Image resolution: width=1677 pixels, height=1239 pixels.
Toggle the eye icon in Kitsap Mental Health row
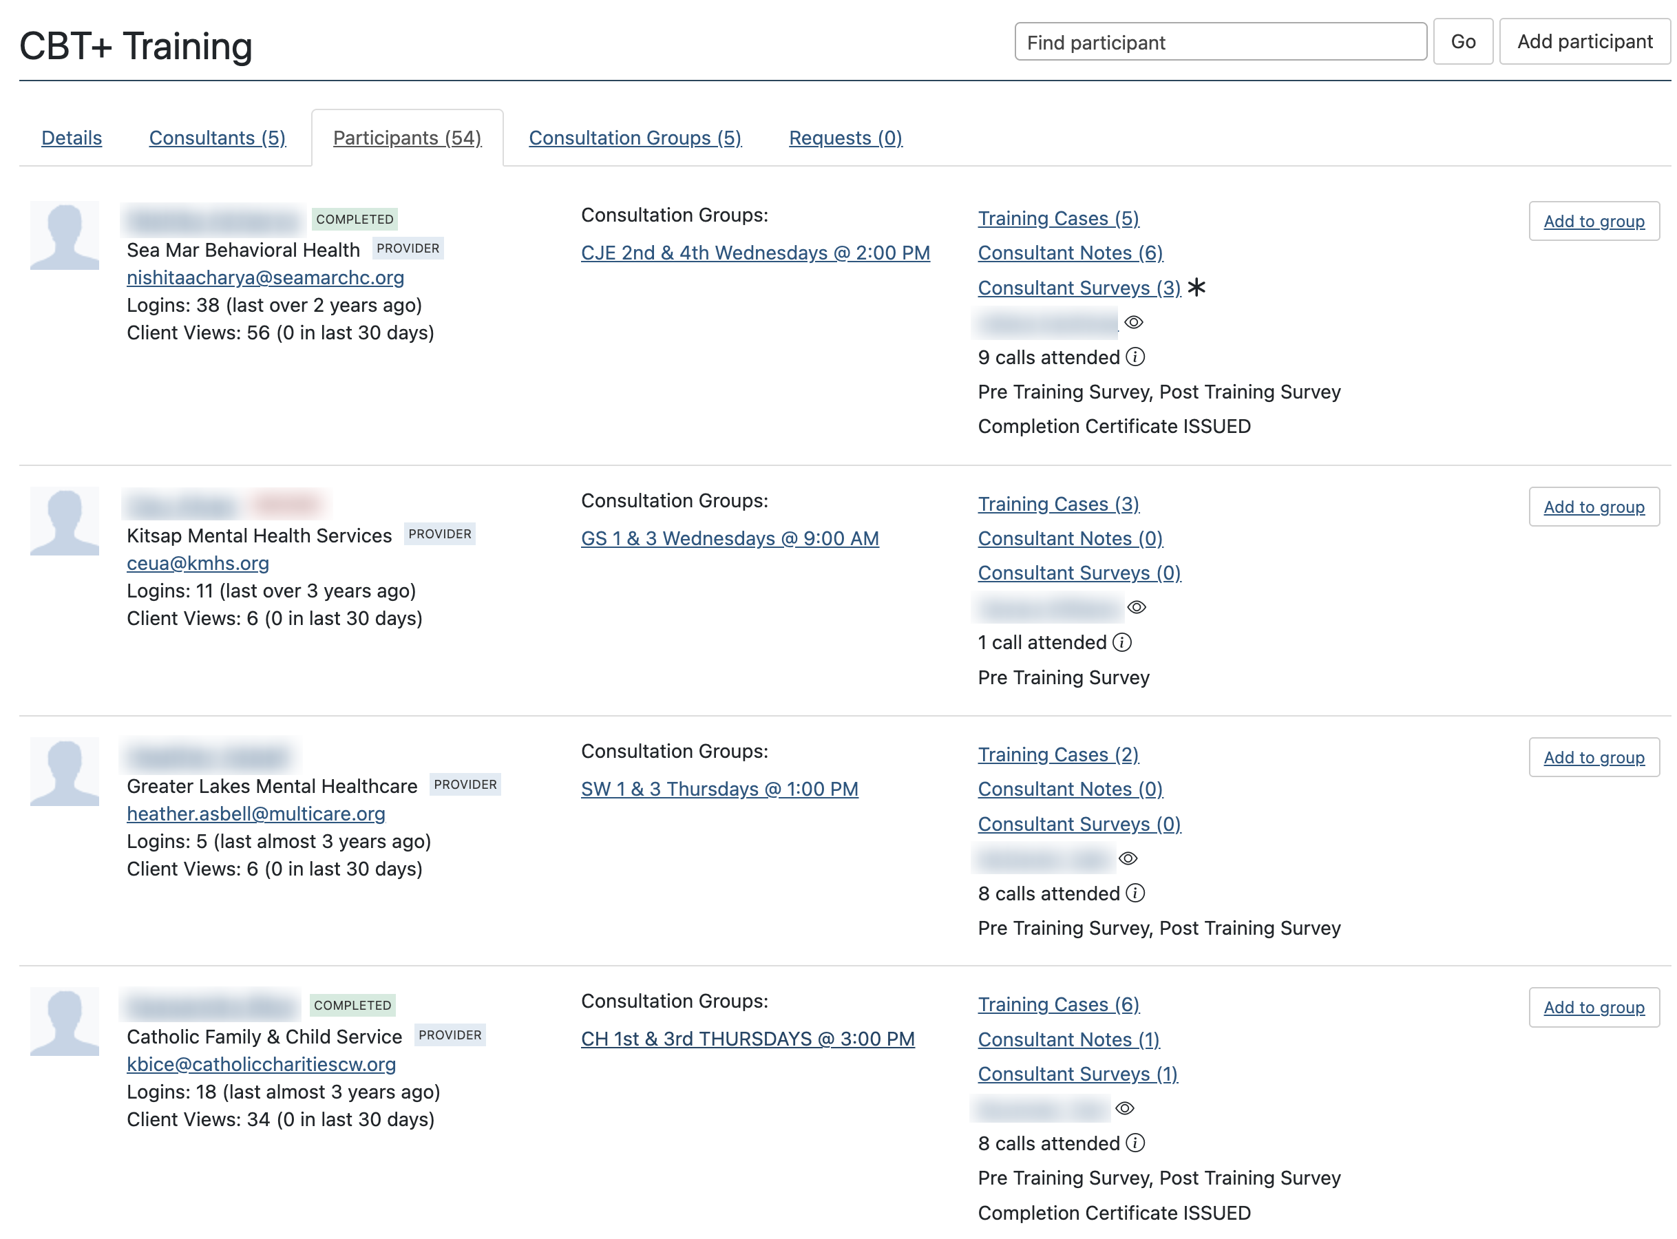pos(1137,608)
